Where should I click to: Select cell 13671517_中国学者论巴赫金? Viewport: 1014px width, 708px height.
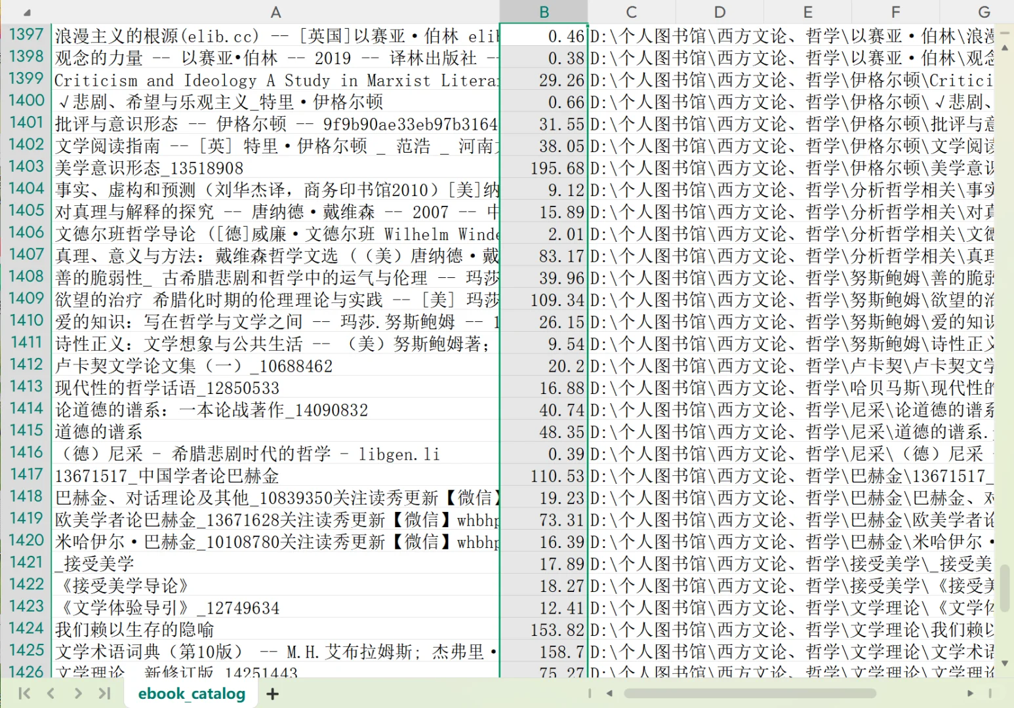point(275,475)
